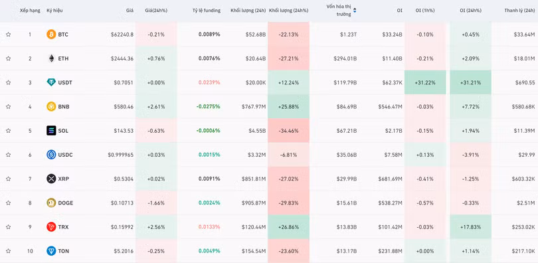Favorite BTC with its star
This screenshot has height=263, width=538.
8,35
